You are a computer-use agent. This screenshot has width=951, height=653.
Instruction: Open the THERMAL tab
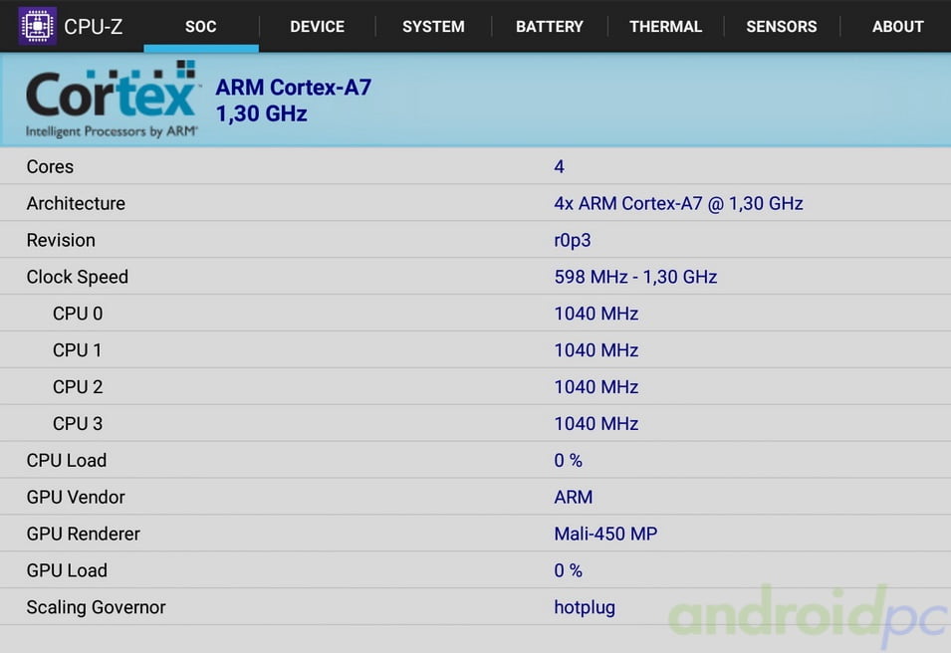[665, 27]
